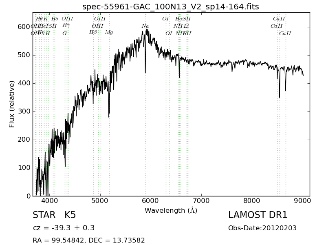Click the 'LAMOST DR1' survey label
This screenshot has height=245, width=326.
(x=258, y=215)
